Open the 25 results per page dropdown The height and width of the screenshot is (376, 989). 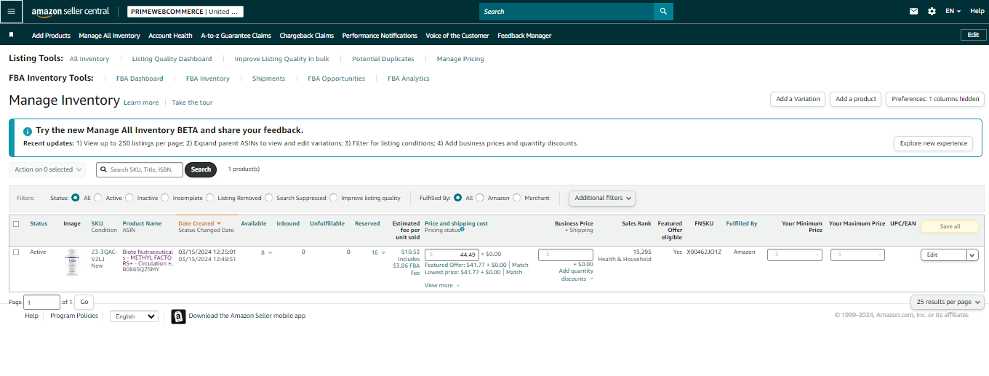(x=947, y=302)
